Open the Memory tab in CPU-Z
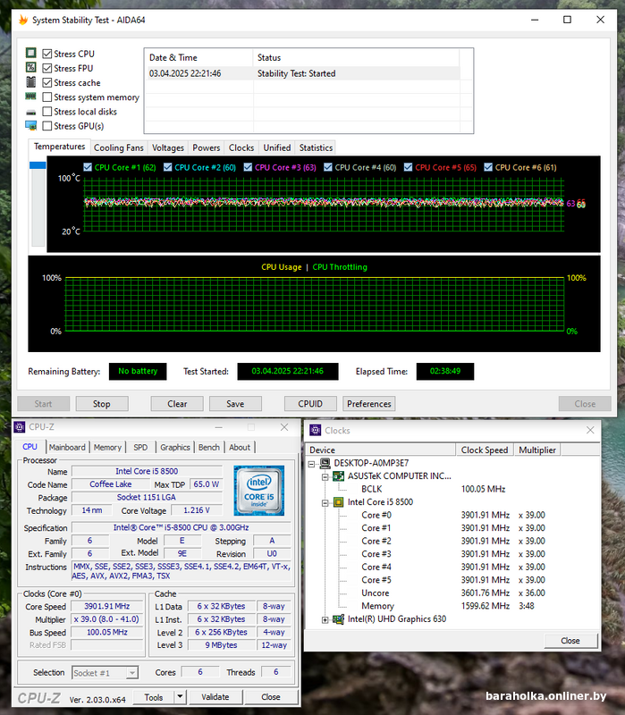Screen dimensions: 625x715 click(x=107, y=448)
